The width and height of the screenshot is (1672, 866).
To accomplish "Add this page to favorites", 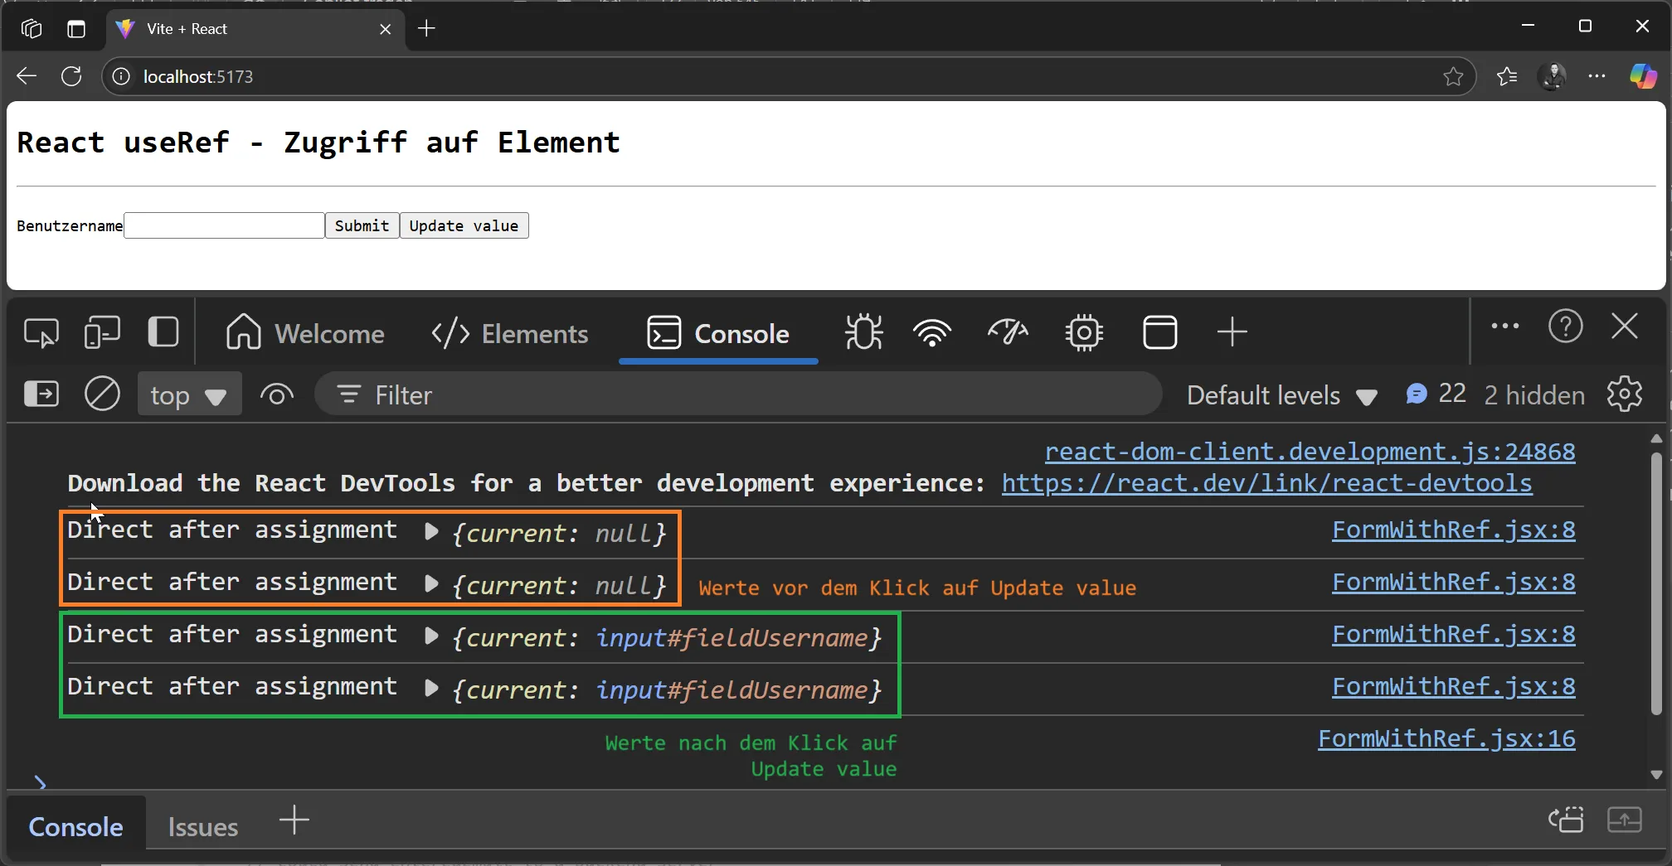I will [1453, 76].
